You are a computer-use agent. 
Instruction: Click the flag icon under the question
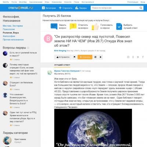pyautogui.click(x=75, y=57)
